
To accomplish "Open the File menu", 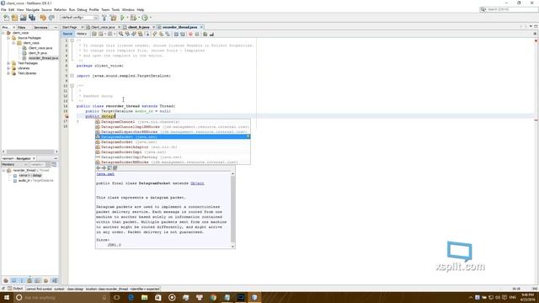I will click(x=3, y=9).
